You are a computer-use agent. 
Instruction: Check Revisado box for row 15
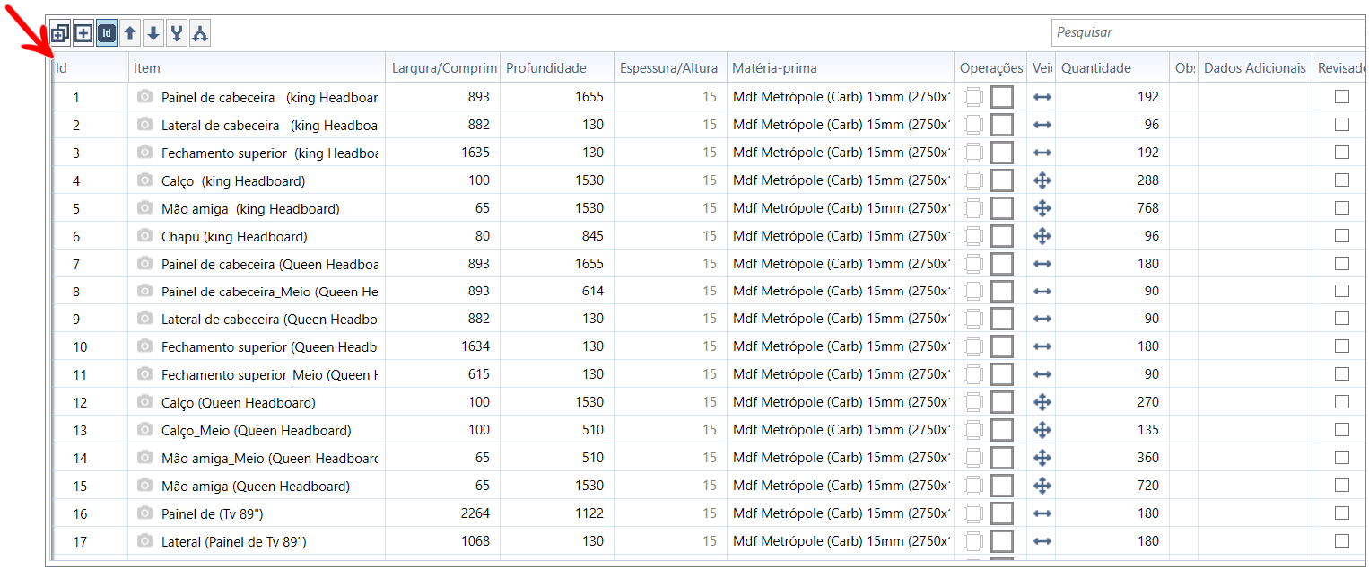[1342, 486]
